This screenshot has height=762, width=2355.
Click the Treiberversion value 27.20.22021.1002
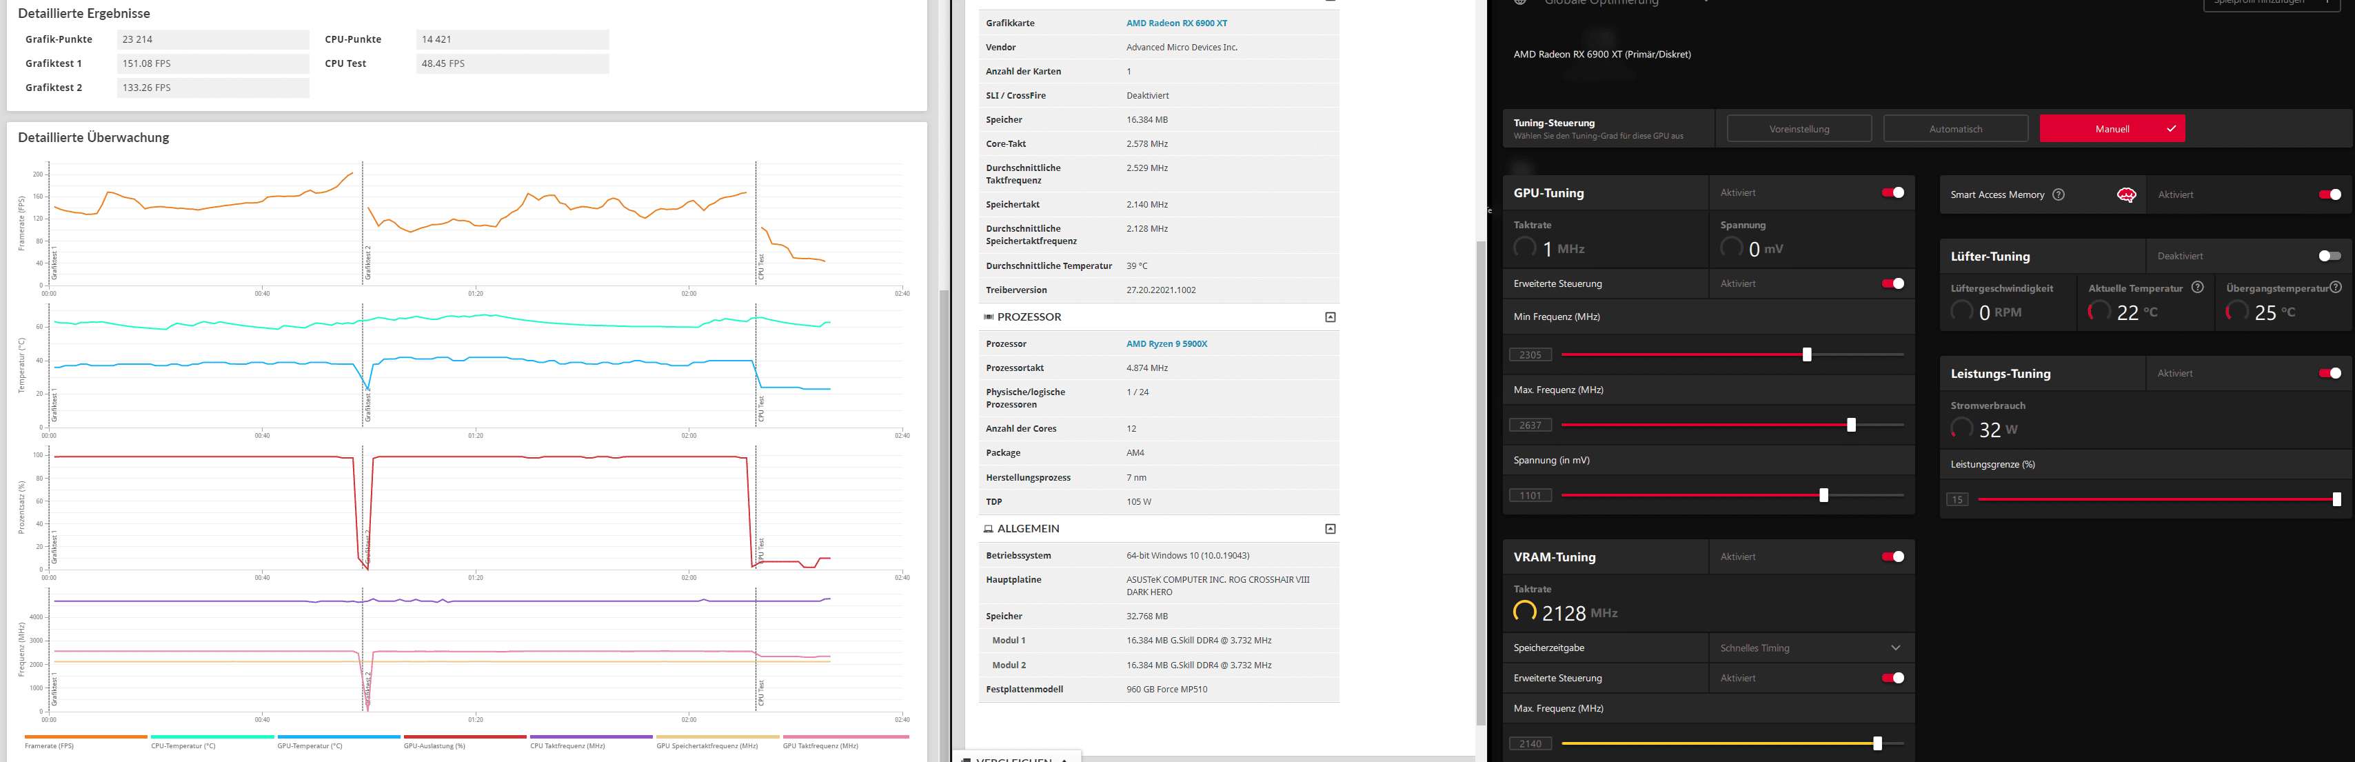[x=1161, y=290]
